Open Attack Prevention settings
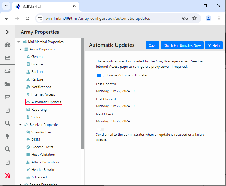 pos(45,162)
